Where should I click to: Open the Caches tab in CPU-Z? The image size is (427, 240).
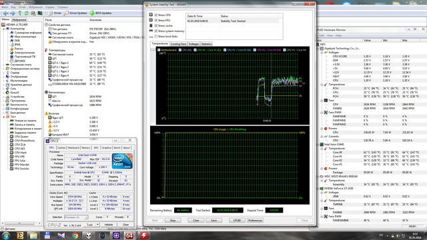pos(61,148)
